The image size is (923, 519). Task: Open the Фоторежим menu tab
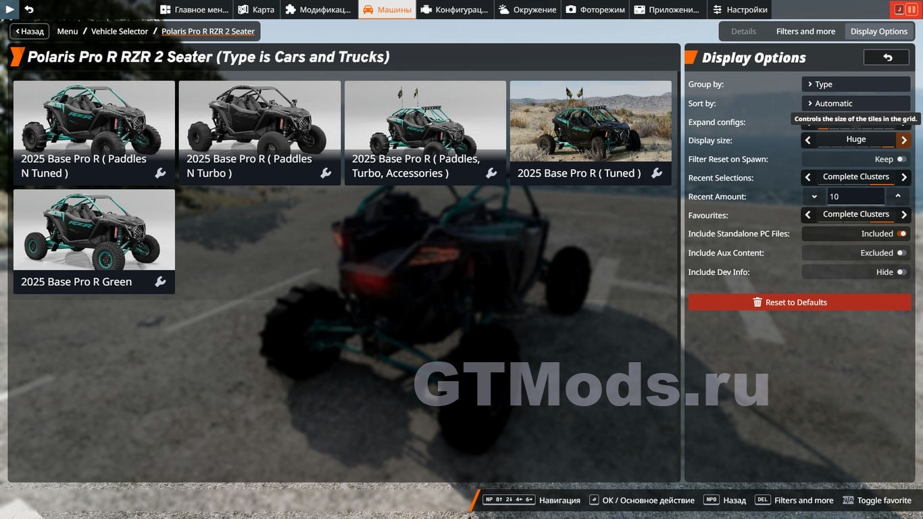tap(595, 9)
